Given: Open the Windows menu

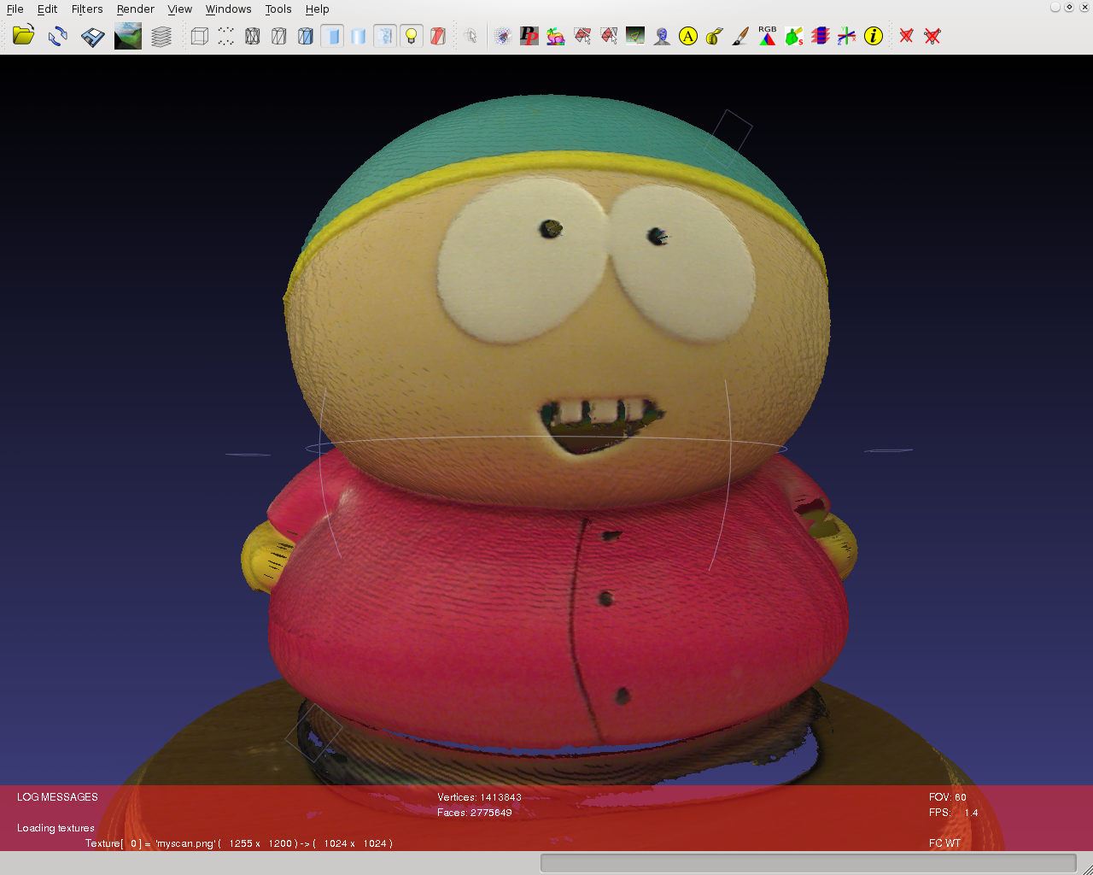Looking at the screenshot, I should point(228,9).
